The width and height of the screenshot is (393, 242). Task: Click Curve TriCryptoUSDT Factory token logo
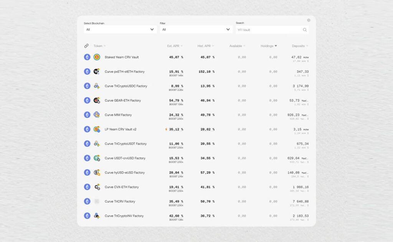pos(97,144)
